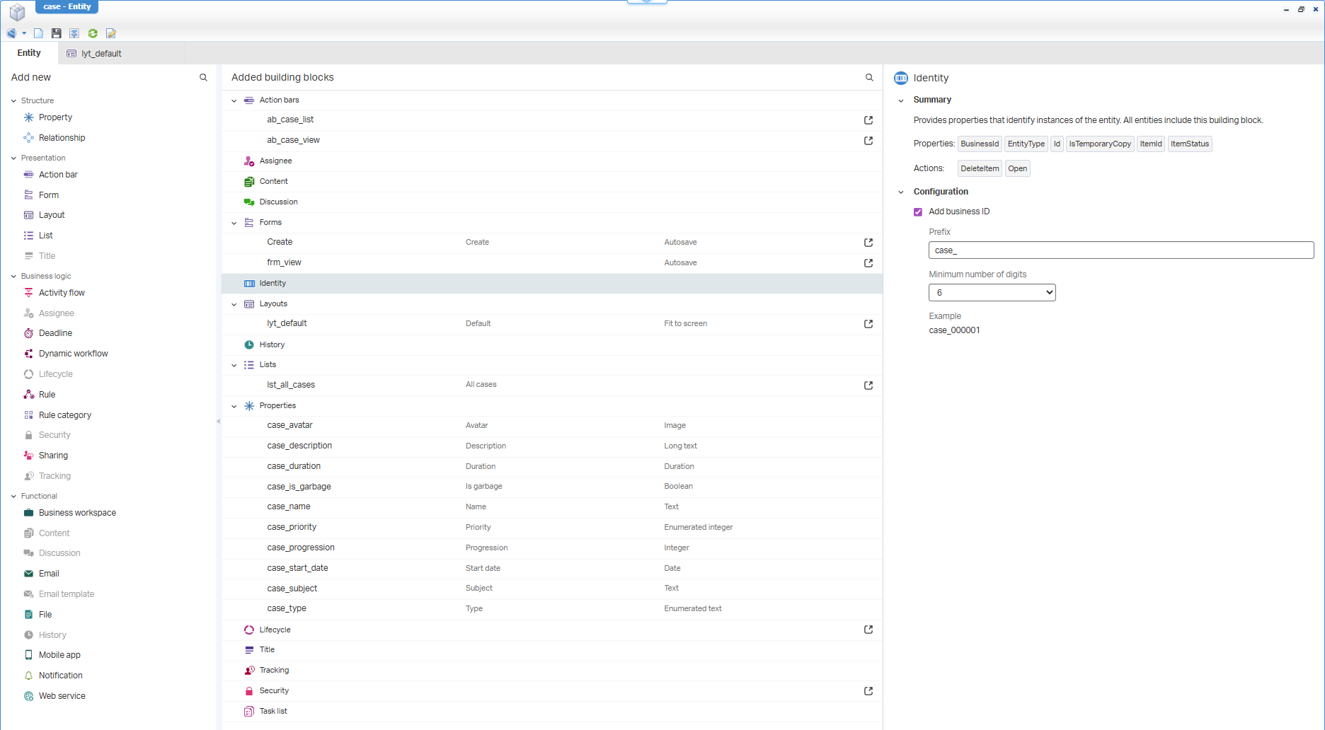Click the new blank document toolbar icon
The height and width of the screenshot is (730, 1325).
coord(39,33)
